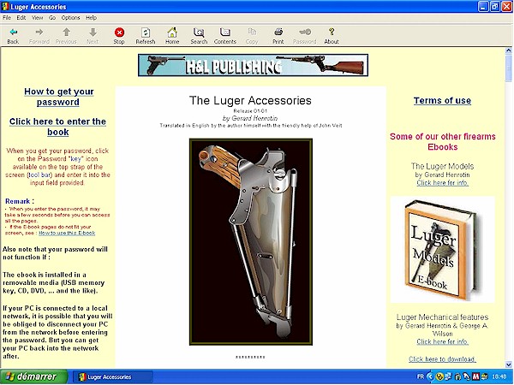Click the scrollbar up arrow
514x385 pixels.
[x=508, y=50]
